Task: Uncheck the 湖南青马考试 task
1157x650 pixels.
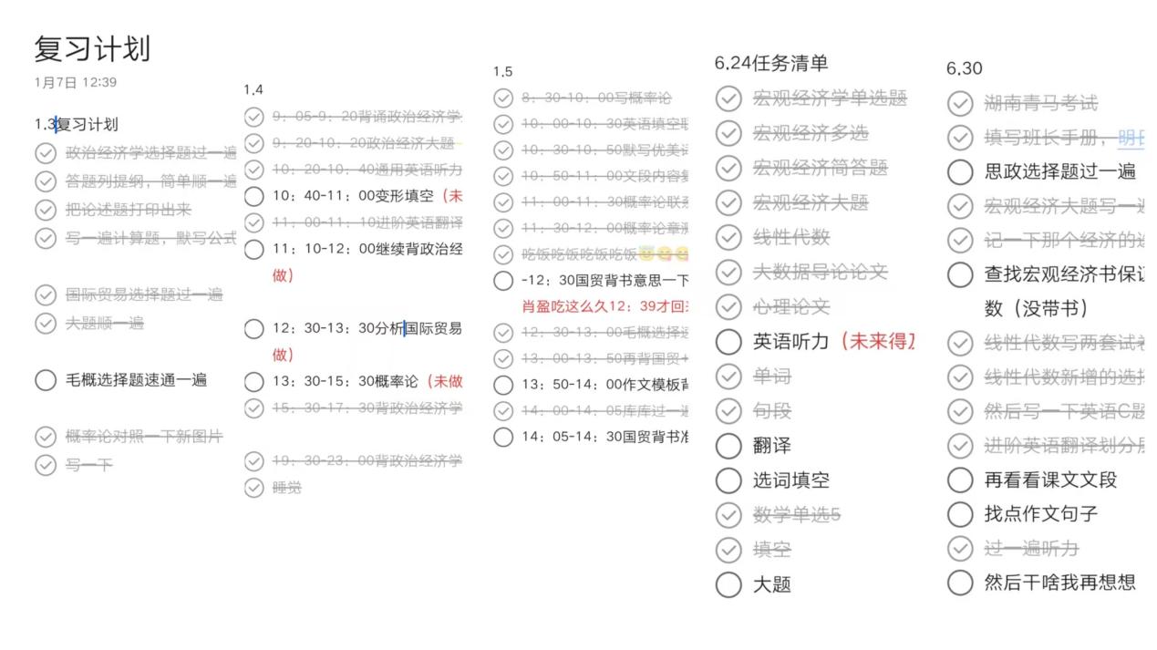Action: [960, 103]
